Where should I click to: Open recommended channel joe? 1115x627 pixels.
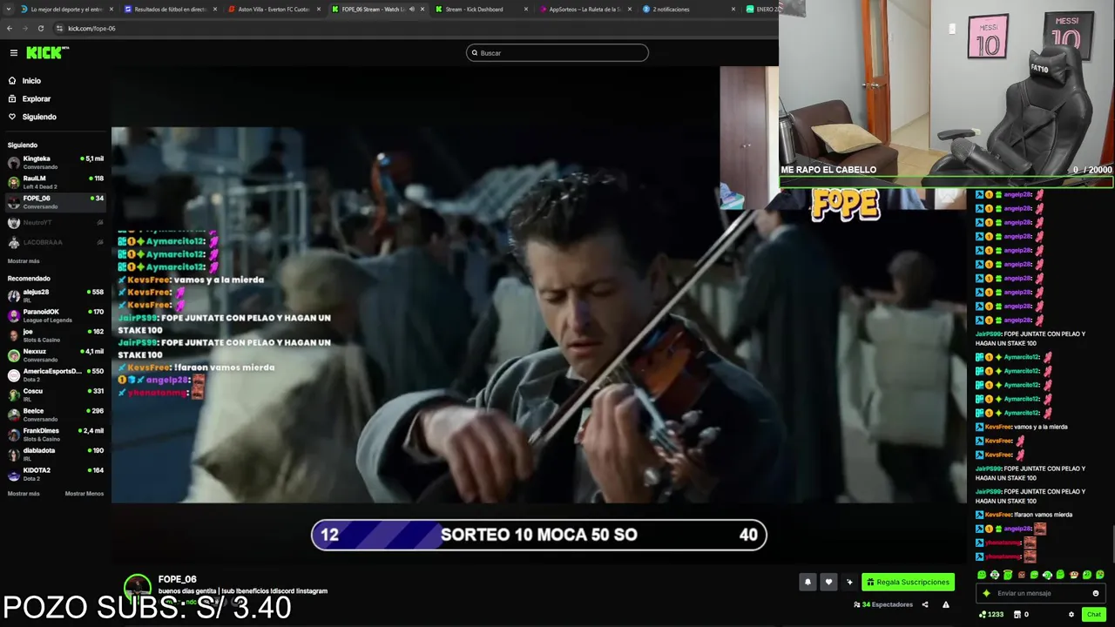pyautogui.click(x=55, y=335)
